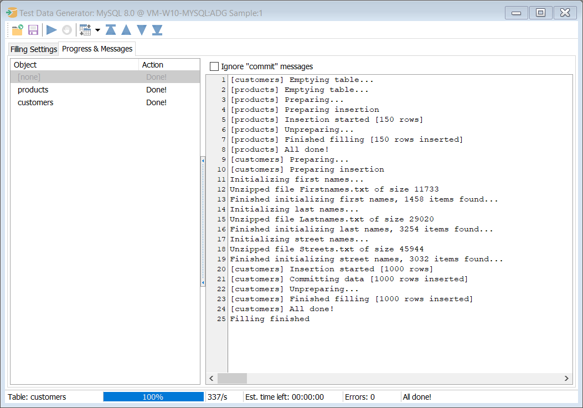Save the current project
The width and height of the screenshot is (583, 408).
[x=33, y=30]
